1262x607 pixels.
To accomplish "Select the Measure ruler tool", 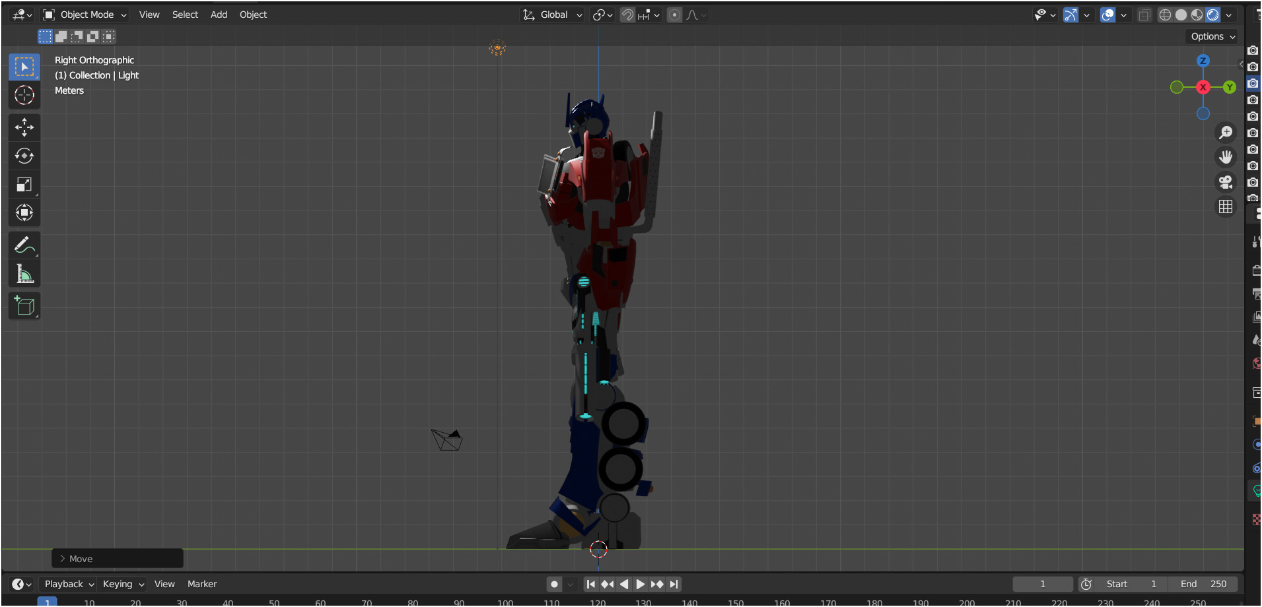I will (24, 273).
